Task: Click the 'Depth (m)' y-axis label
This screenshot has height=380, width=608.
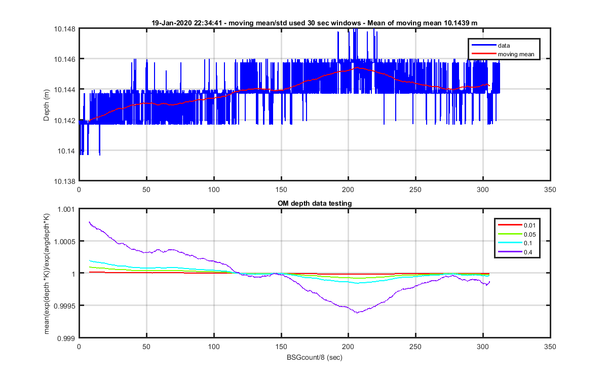Action: coord(47,105)
